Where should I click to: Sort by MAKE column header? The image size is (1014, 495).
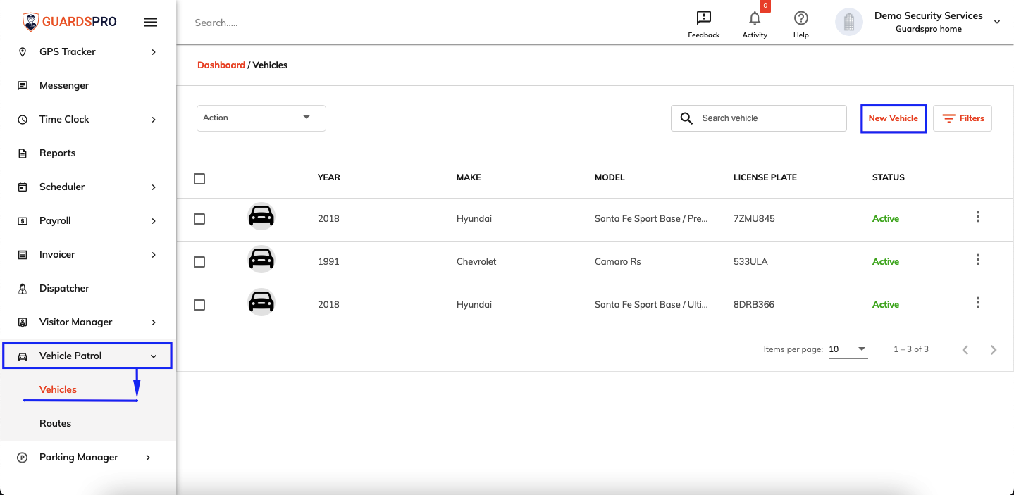(x=469, y=177)
